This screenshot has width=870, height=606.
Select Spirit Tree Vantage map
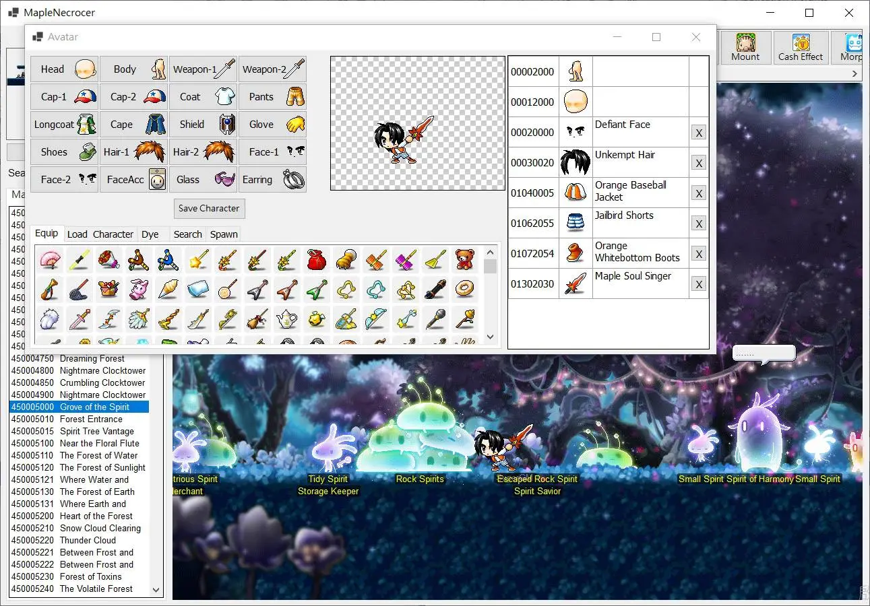coord(79,431)
